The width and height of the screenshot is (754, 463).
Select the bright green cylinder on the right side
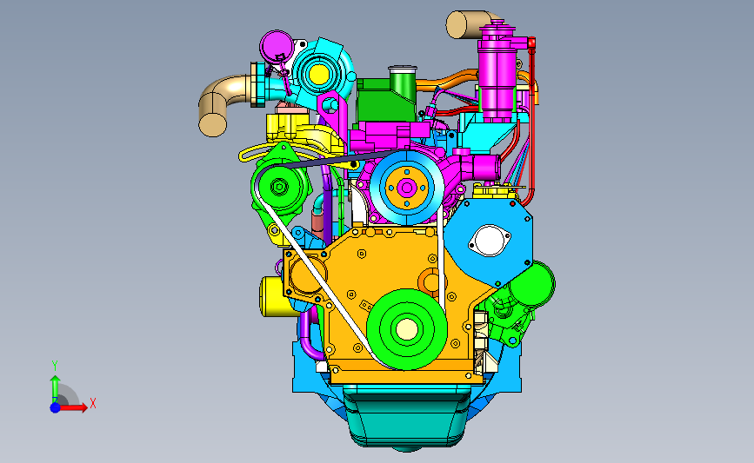tap(533, 285)
